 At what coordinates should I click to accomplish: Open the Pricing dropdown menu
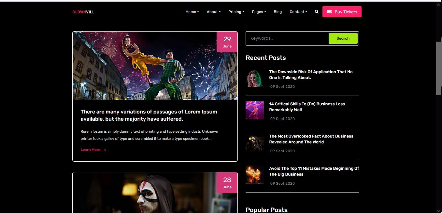236,12
